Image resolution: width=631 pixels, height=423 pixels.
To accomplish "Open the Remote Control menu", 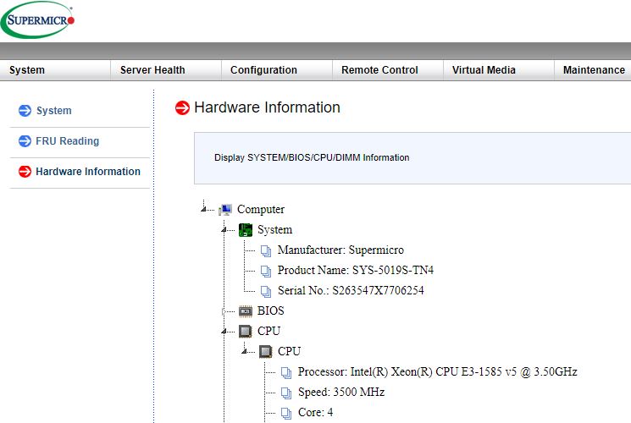I will click(x=379, y=70).
